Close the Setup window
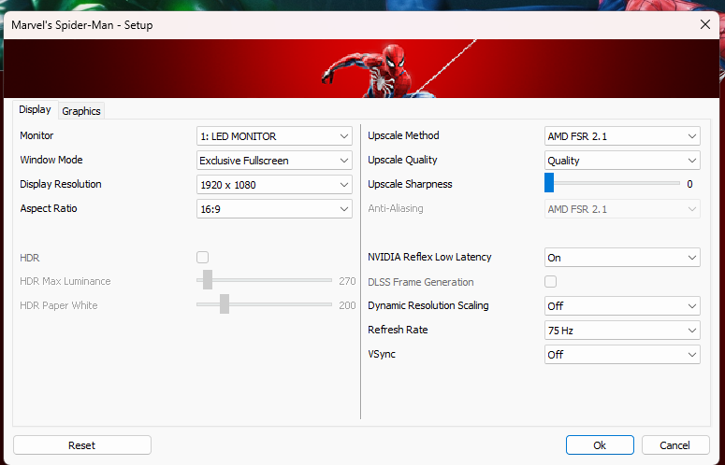The height and width of the screenshot is (465, 725). point(705,24)
